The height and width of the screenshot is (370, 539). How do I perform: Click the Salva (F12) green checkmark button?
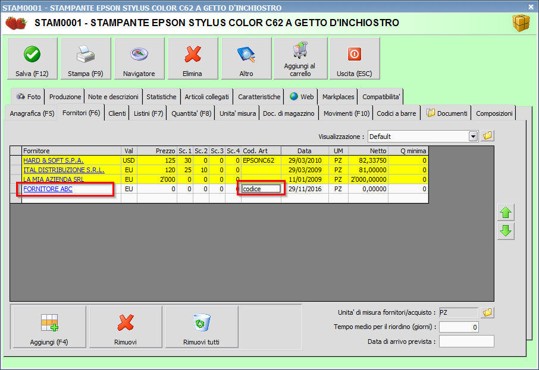(x=32, y=59)
